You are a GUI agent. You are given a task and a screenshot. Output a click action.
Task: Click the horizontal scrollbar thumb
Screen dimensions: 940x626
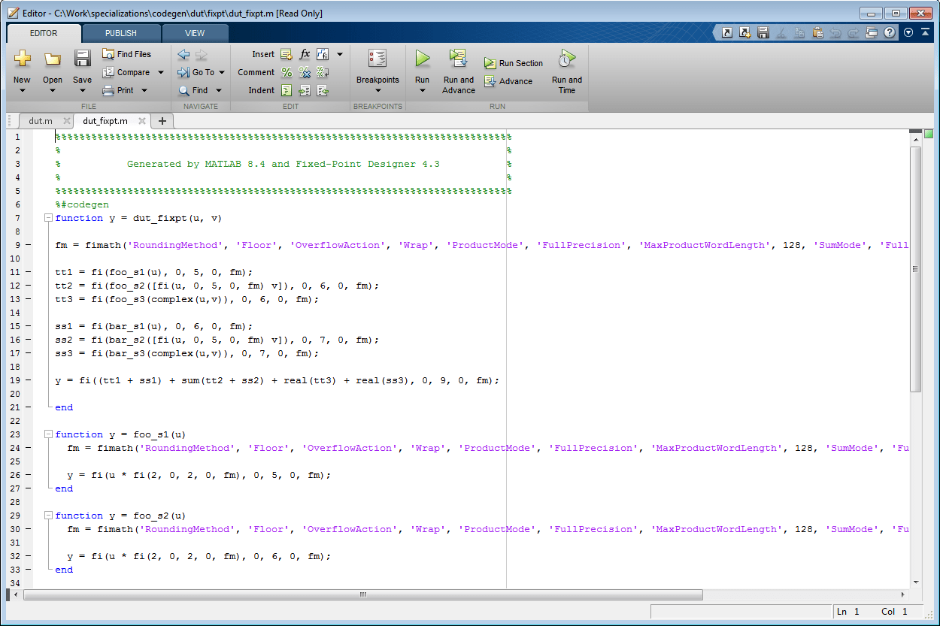point(363,594)
